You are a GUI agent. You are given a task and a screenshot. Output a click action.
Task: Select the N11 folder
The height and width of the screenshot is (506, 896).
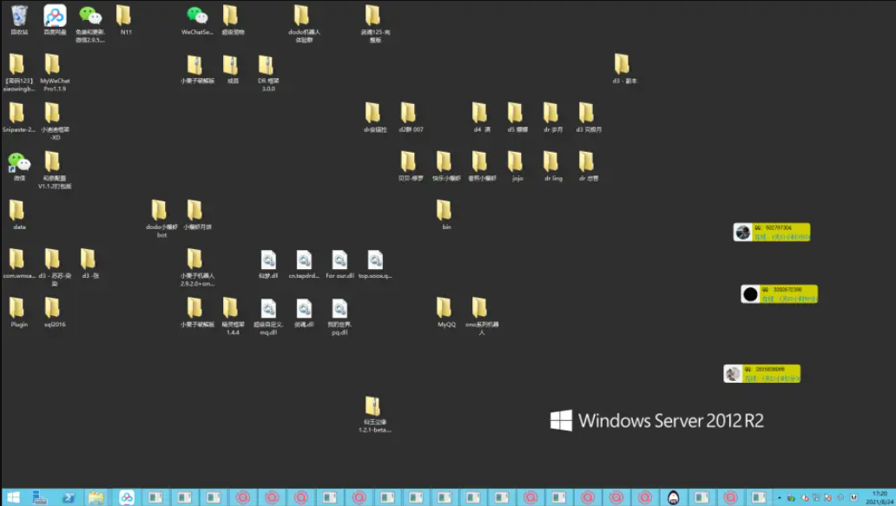coord(125,16)
